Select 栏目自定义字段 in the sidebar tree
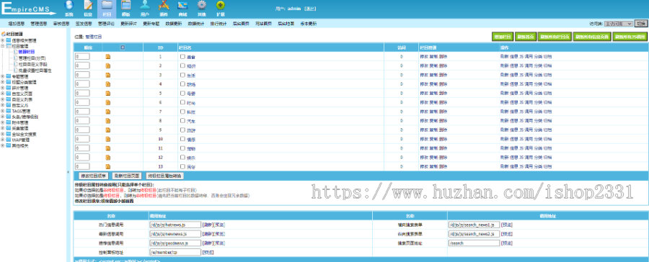The height and width of the screenshot is (262, 649). tap(32, 65)
